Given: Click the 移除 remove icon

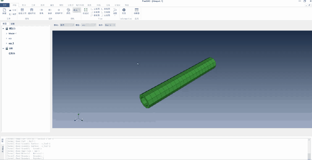Looking at the screenshot, I should (x=50, y=10).
